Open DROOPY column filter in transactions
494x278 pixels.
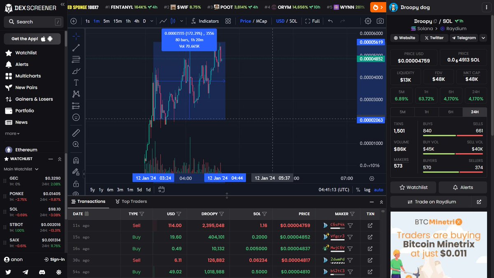point(222,214)
